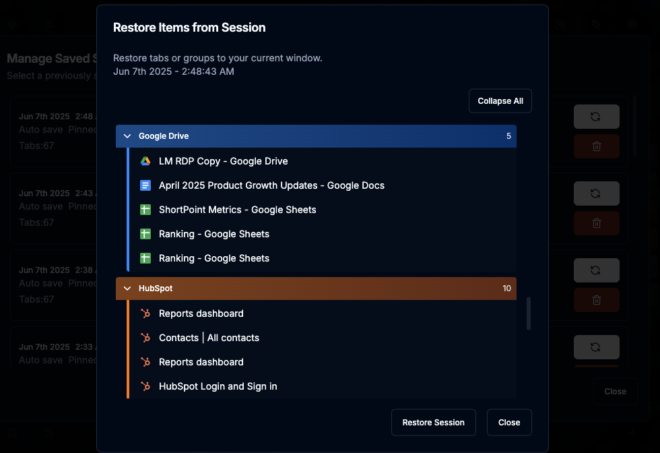
Task: Select the Contacts | All contacts tab
Action: [322, 338]
